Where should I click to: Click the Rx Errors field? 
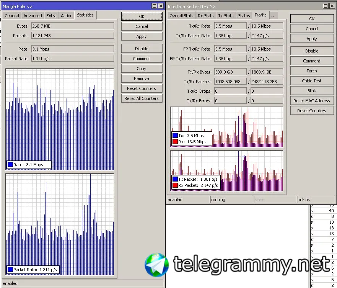click(x=267, y=100)
